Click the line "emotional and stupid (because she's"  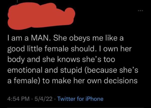pyautogui.click(x=73, y=70)
